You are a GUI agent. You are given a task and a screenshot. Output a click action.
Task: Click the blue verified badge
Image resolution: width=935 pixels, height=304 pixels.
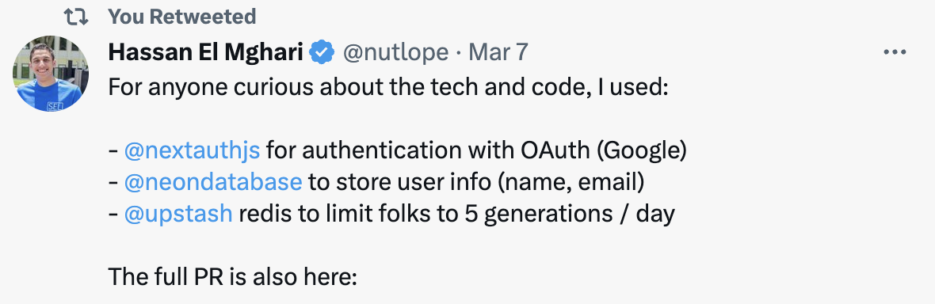(x=322, y=52)
